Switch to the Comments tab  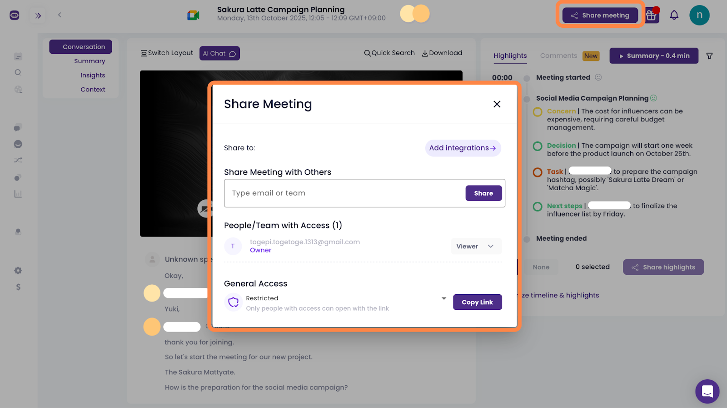tap(558, 55)
